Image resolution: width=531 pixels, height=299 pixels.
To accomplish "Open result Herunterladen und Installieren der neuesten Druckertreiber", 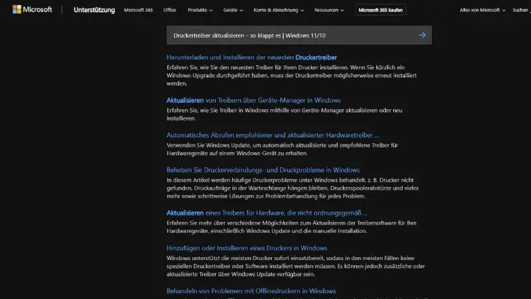I will 251,57.
